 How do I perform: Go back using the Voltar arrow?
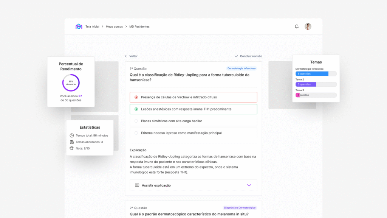pos(126,56)
